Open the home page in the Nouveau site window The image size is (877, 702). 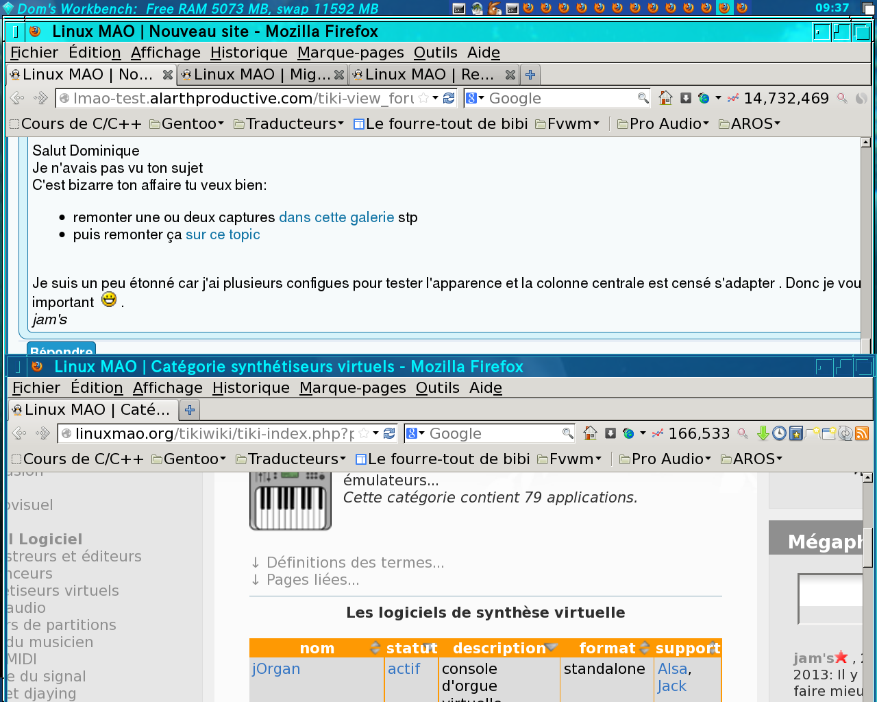click(x=665, y=99)
